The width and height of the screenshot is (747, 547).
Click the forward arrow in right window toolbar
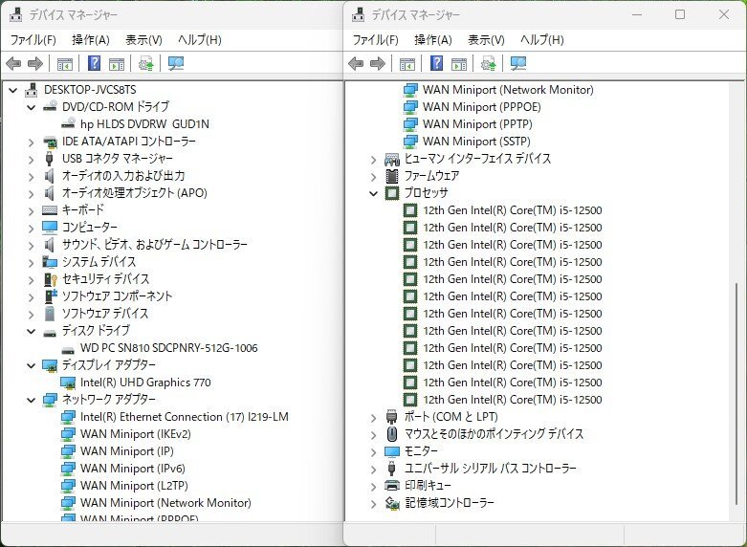(x=377, y=64)
